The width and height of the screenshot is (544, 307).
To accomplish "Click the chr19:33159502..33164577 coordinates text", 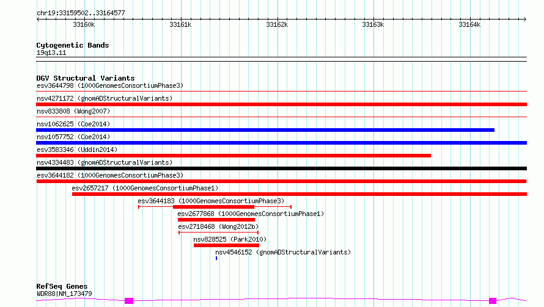I will [x=81, y=13].
